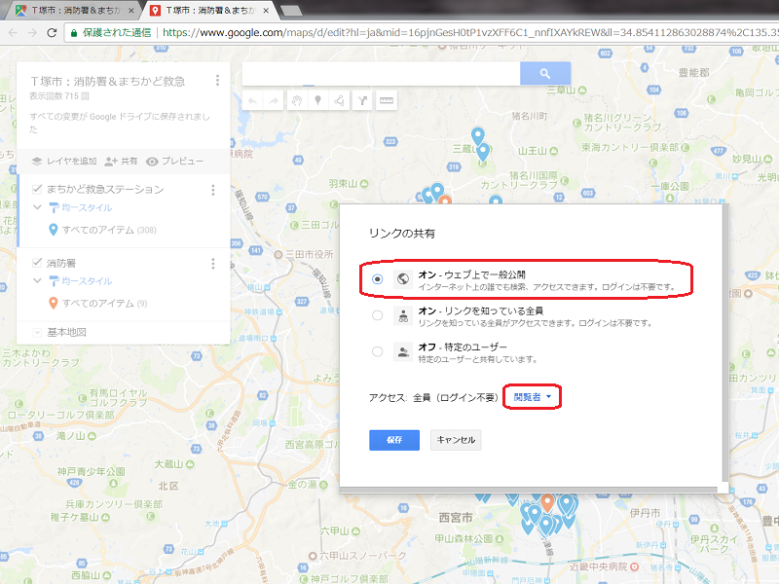Click 均一スタイル link under まちかど救急ステーション

coord(87,207)
